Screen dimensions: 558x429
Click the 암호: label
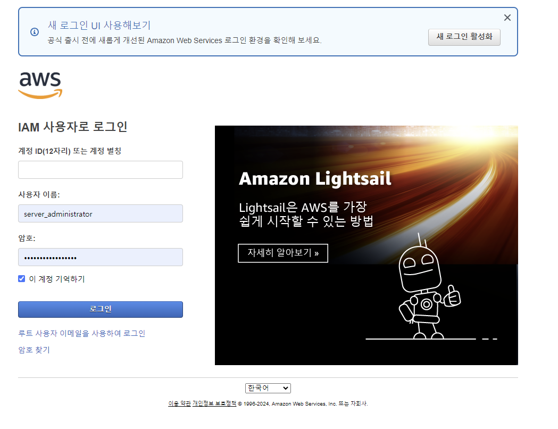coord(27,238)
